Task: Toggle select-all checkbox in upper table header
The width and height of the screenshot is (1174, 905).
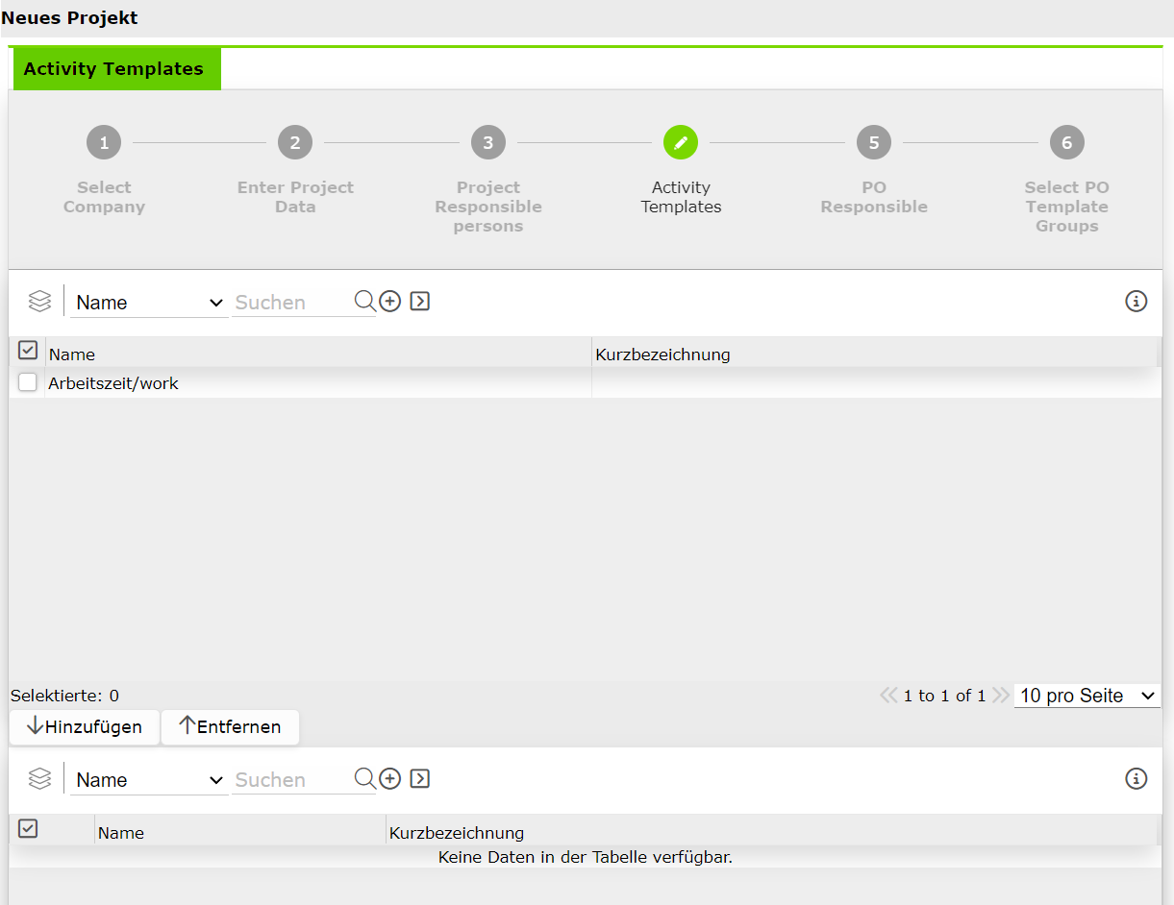Action: pos(28,351)
